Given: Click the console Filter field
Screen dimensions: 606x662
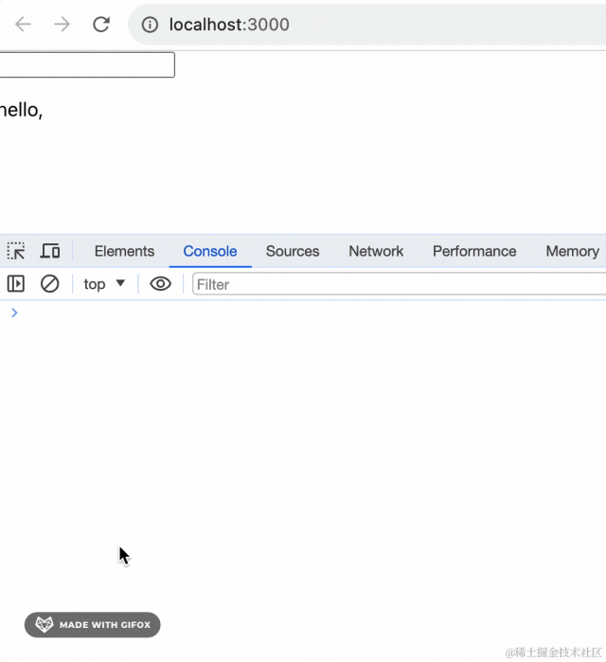Looking at the screenshot, I should pyautogui.click(x=399, y=284).
